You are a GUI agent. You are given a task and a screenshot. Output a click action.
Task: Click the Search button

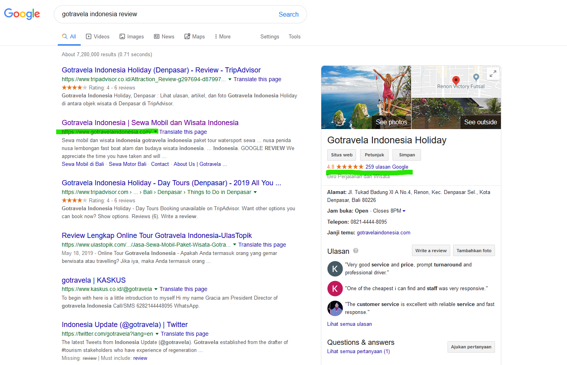289,14
